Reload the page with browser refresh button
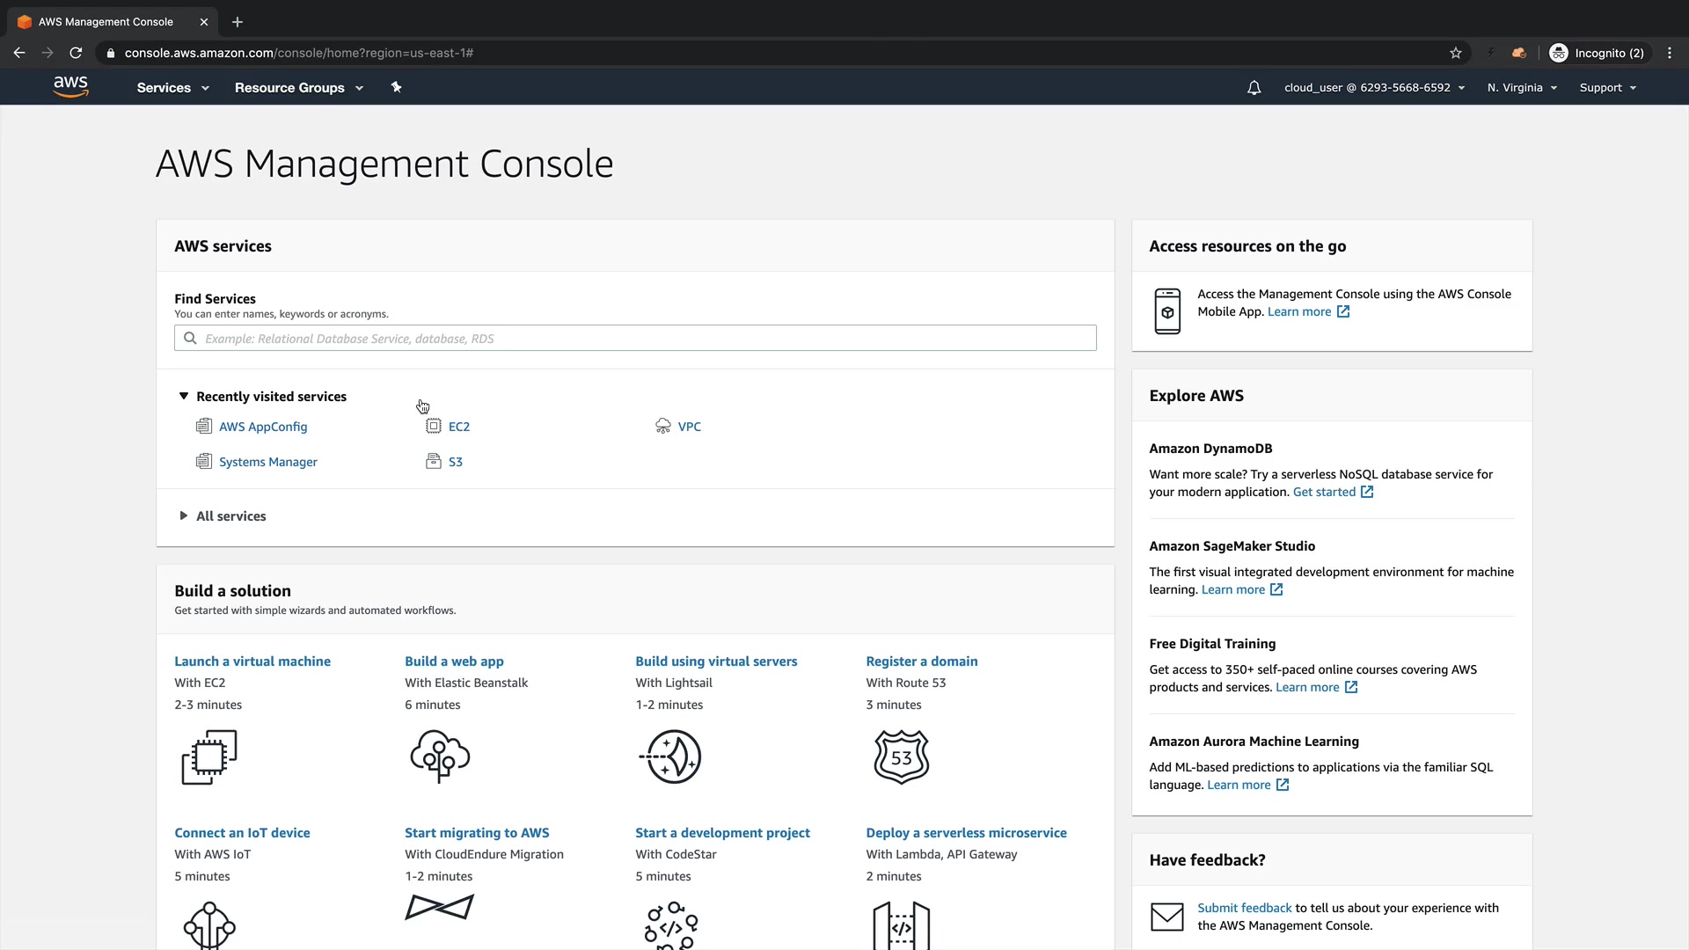This screenshot has height=950, width=1689. pos(76,53)
